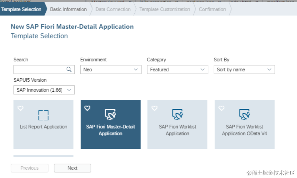This screenshot has height=178, width=297.
Task: Click the SAP Fiori Worklist Application icon
Action: tap(177, 114)
